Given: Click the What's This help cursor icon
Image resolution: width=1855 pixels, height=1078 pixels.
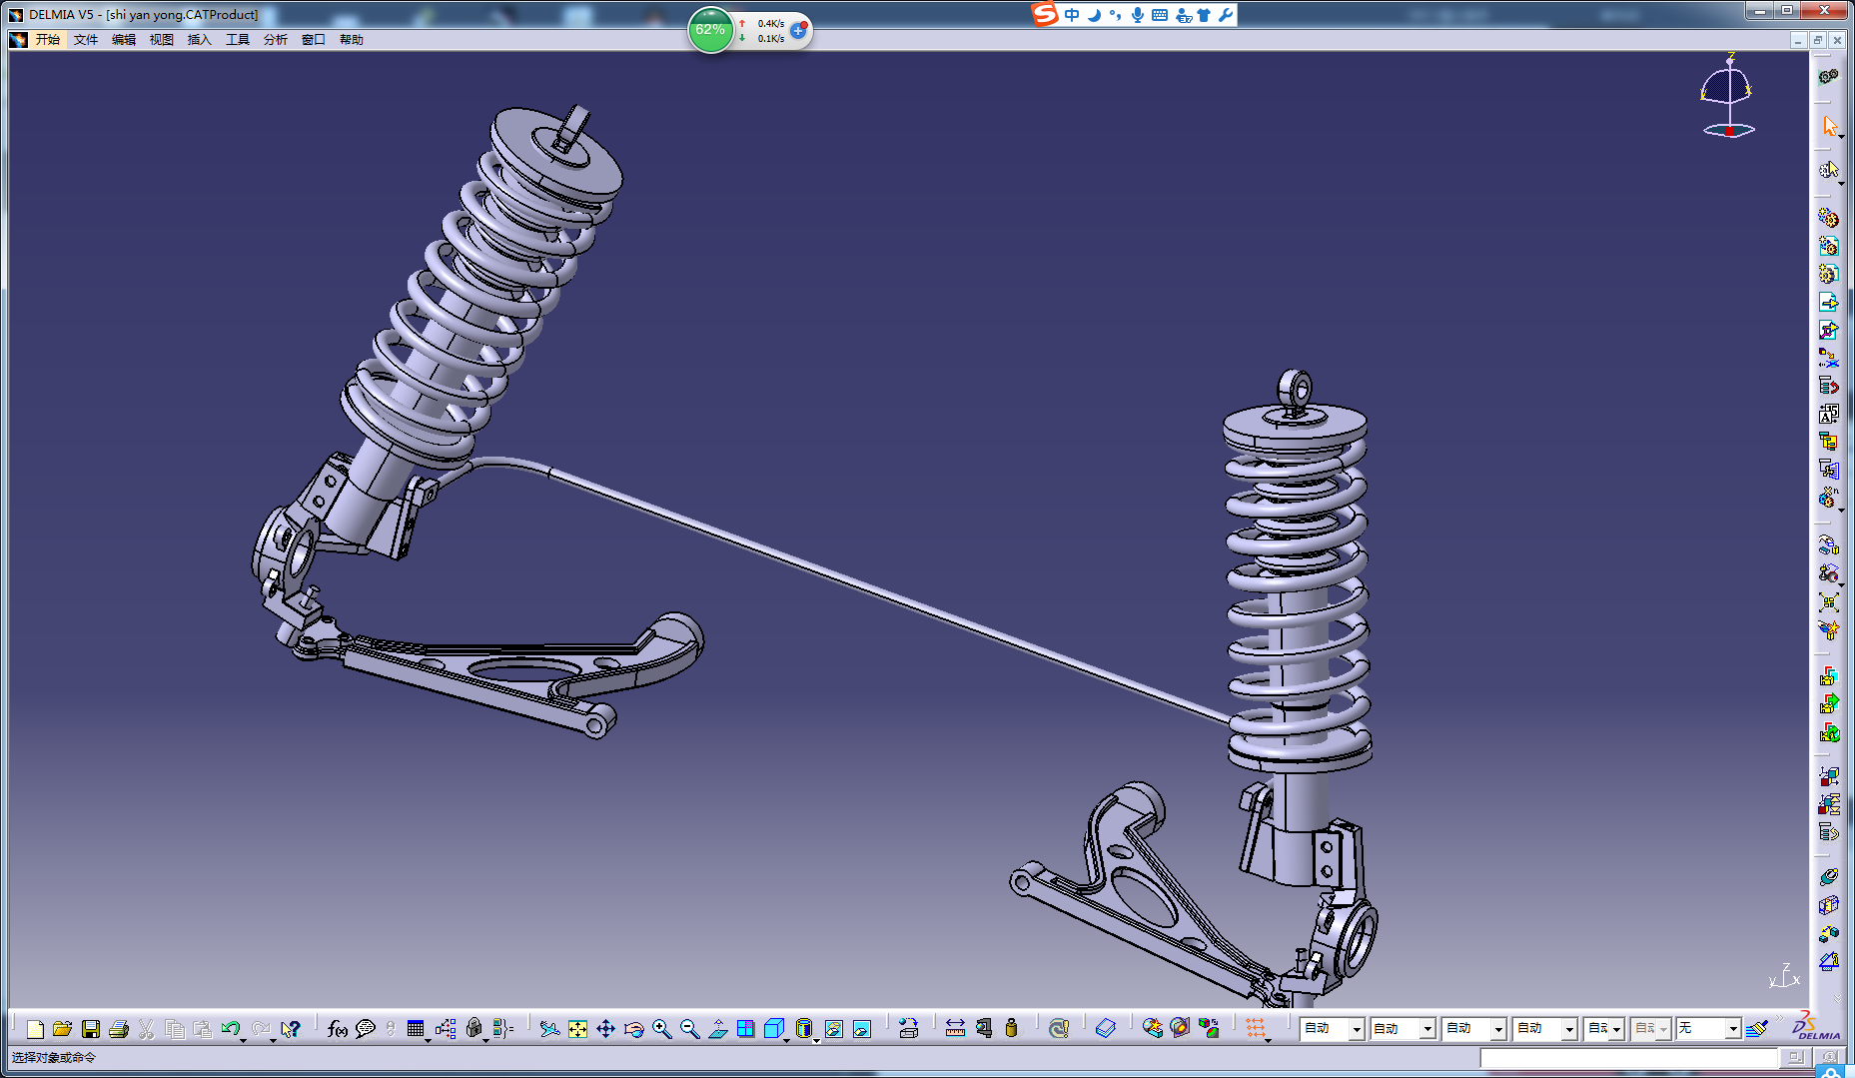Looking at the screenshot, I should (x=291, y=1028).
